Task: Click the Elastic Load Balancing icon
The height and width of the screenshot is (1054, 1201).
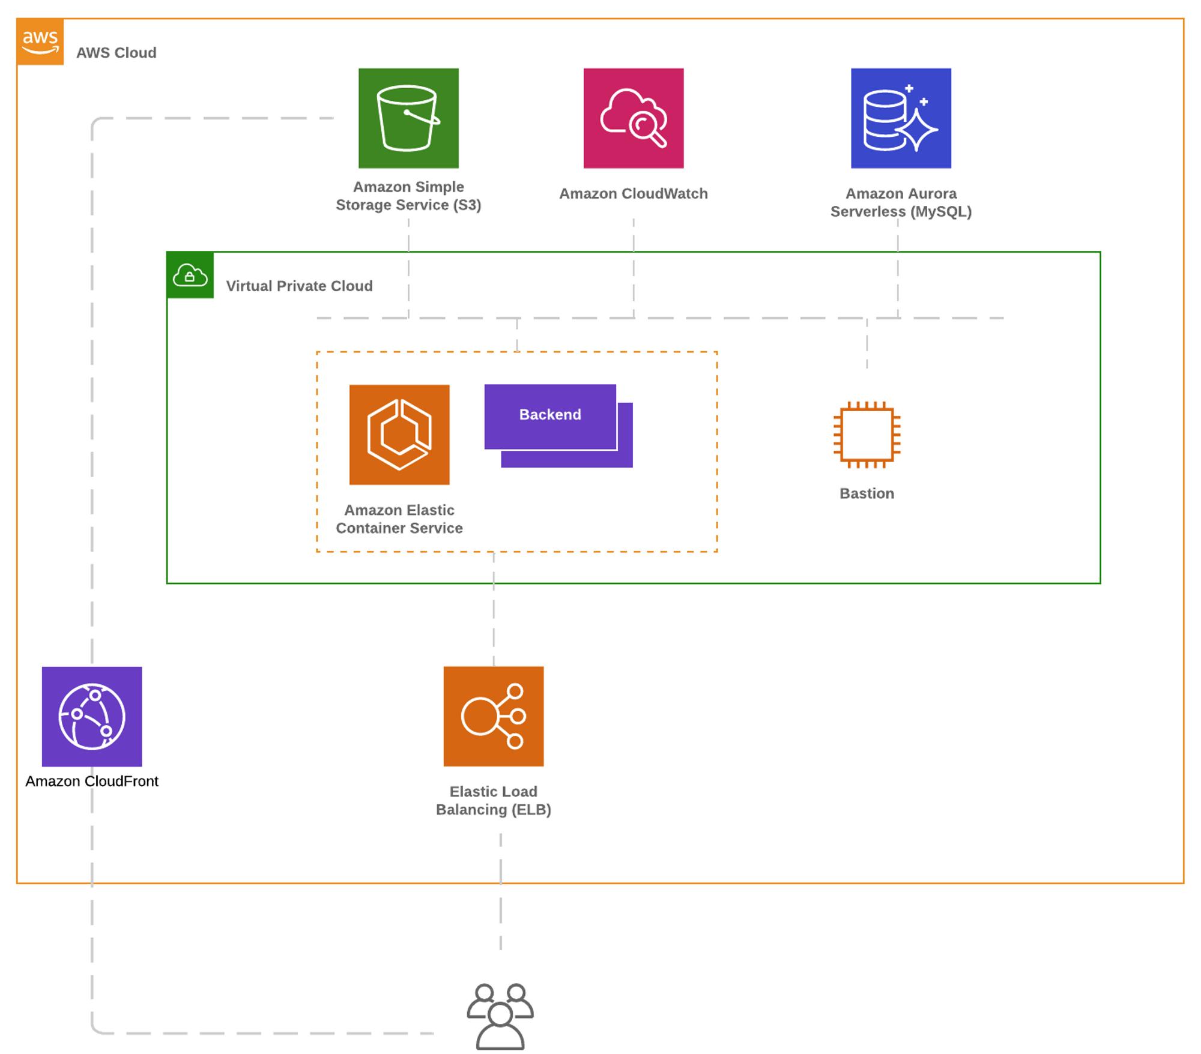Action: click(x=493, y=716)
